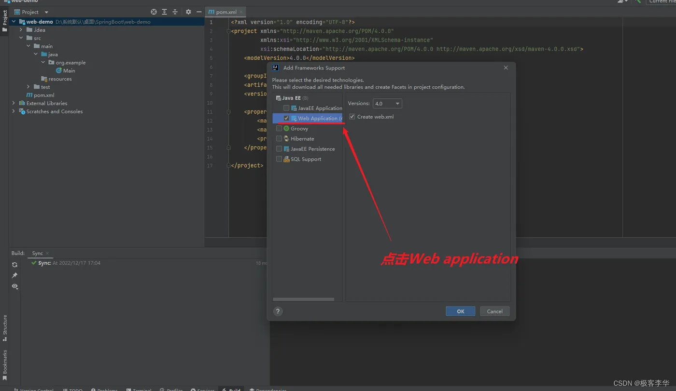Image resolution: width=676 pixels, height=391 pixels.
Task: Click OK in Add Frameworks Support dialog
Action: click(460, 311)
